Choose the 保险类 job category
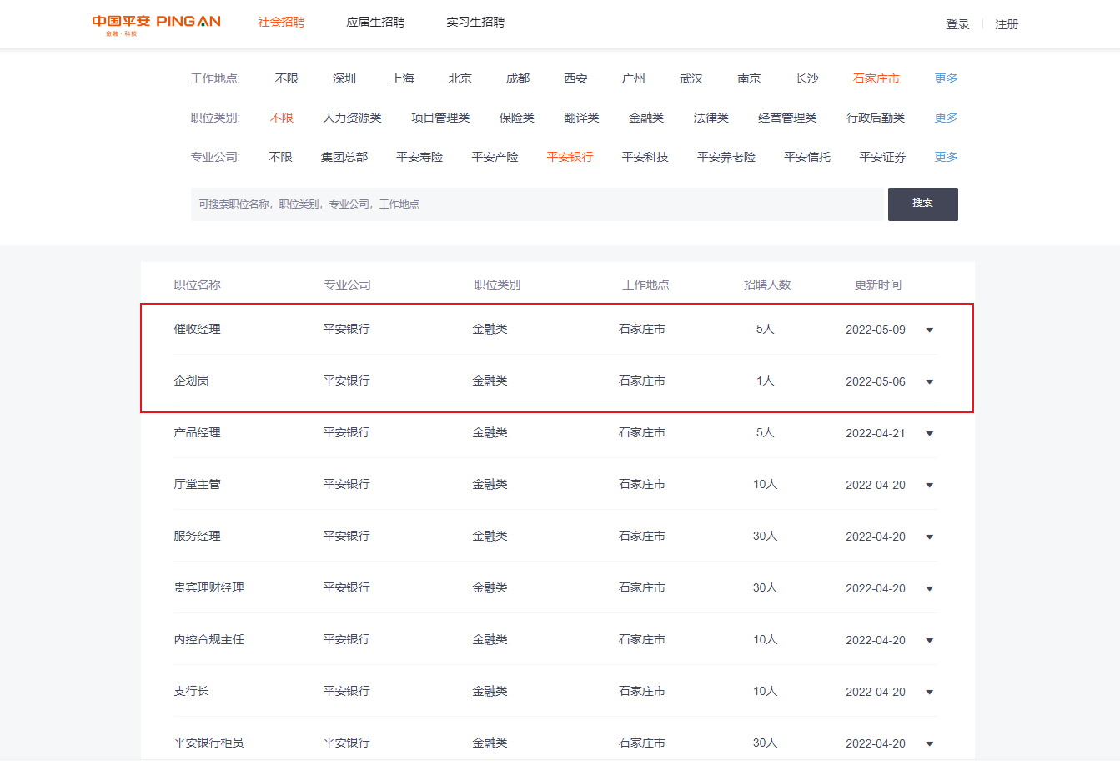1120x761 pixels. coord(517,118)
